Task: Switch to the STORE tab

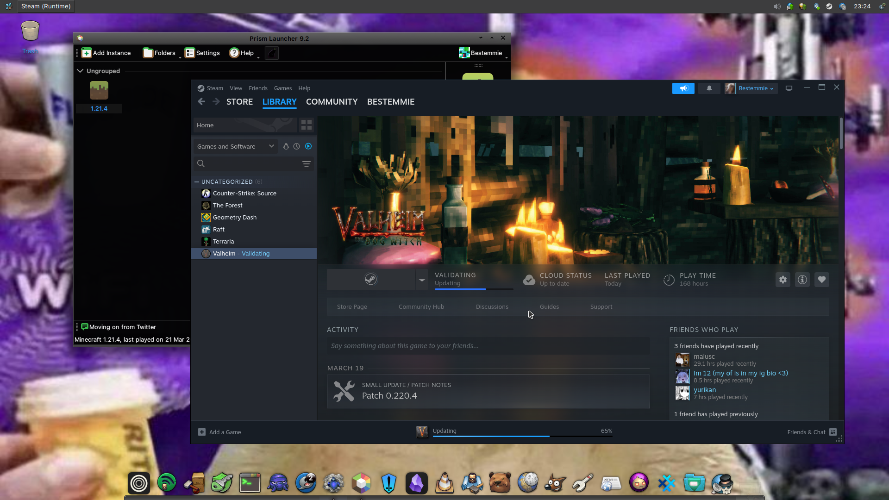Action: click(239, 102)
